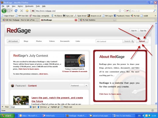
Task: Open the Featured dropdown
Action: point(79,86)
